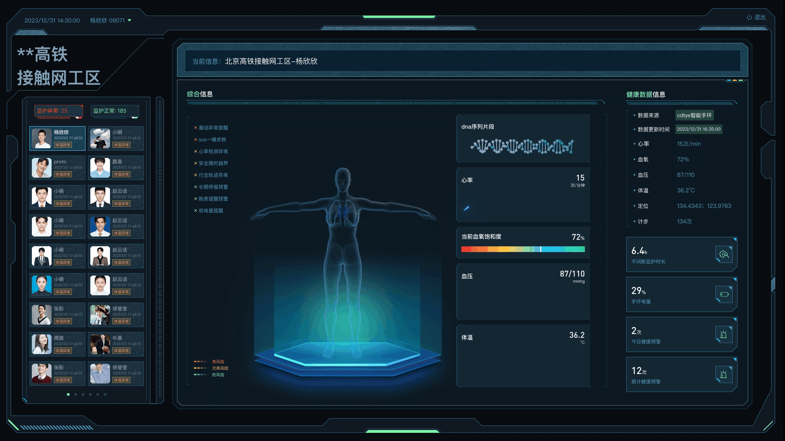Click the 体温异常 tag on 小明's card
Image resolution: width=785 pixels, height=441 pixels.
tap(121, 145)
